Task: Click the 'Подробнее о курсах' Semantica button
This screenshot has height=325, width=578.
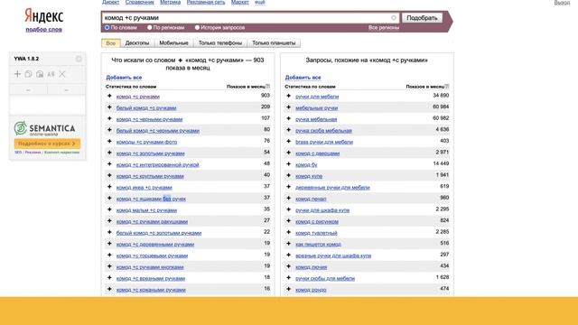Action: [x=47, y=144]
